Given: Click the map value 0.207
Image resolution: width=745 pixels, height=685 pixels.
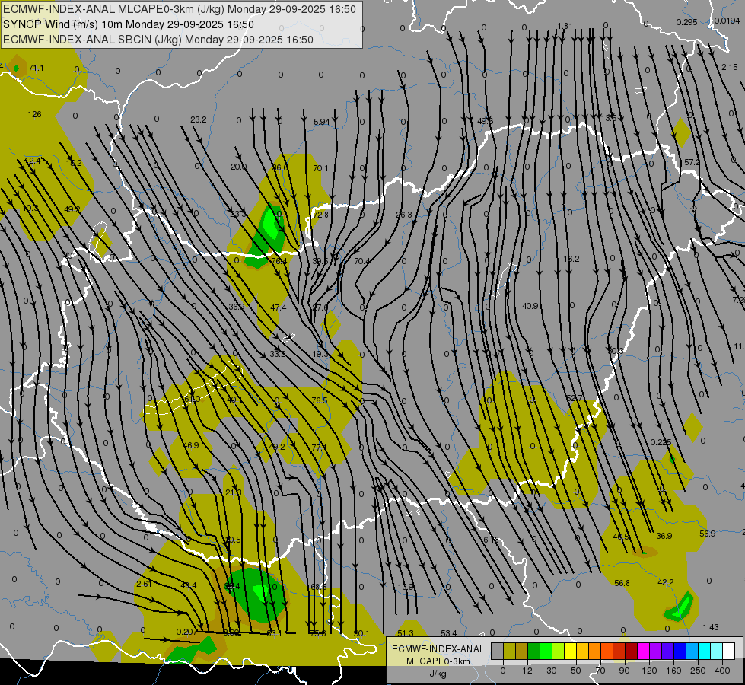Looking at the screenshot, I should (x=186, y=632).
